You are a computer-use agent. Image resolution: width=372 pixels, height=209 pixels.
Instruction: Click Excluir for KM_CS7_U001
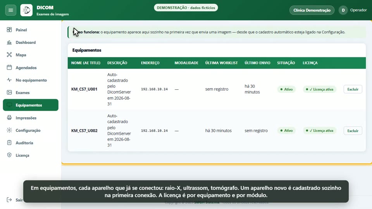click(353, 89)
